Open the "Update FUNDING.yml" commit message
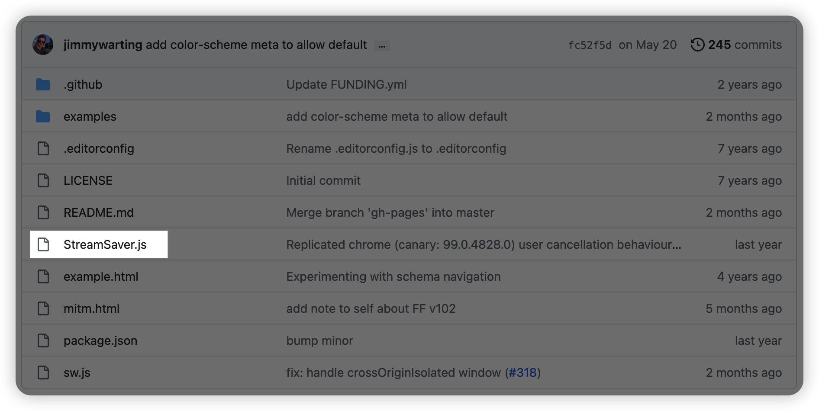 click(346, 84)
